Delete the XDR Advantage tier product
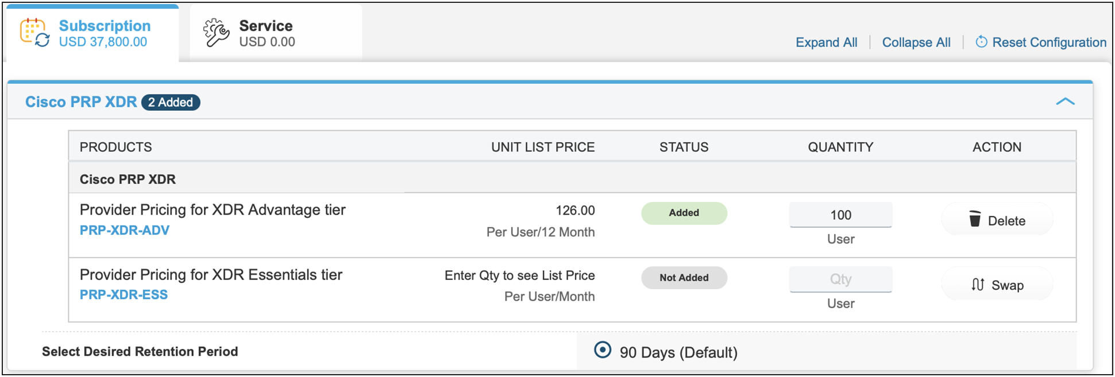This screenshot has height=377, width=1115. pos(997,220)
